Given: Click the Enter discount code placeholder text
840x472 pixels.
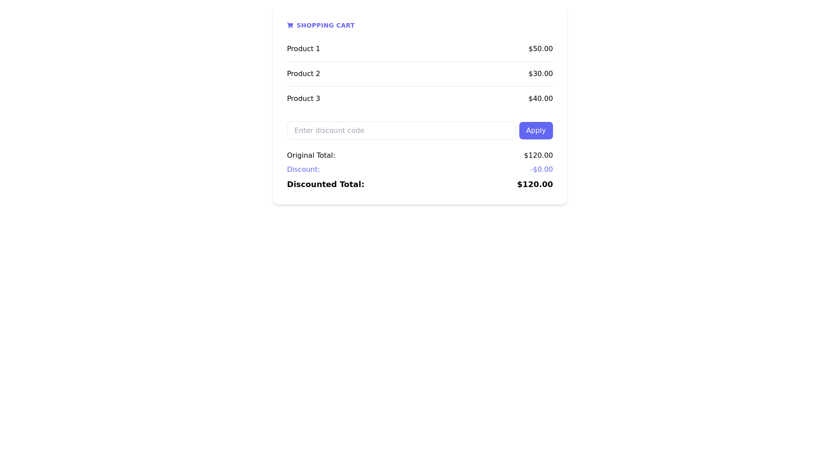Looking at the screenshot, I should pos(329,130).
